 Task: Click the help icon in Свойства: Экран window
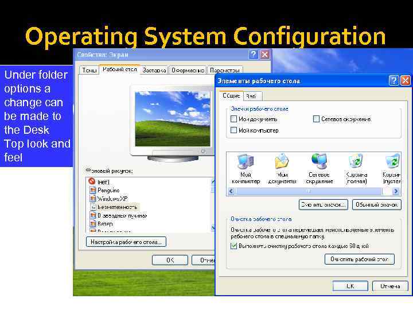coord(253,55)
